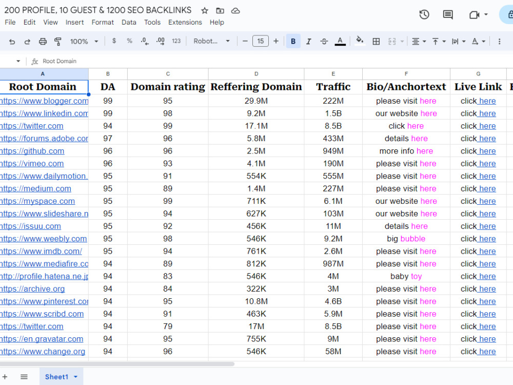The image size is (513, 385).
Task: Open the text color picker
Action: [340, 41]
